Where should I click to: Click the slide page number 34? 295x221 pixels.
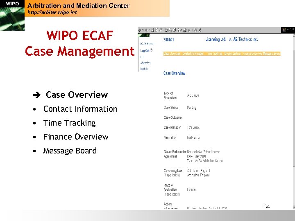pyautogui.click(x=267, y=207)
